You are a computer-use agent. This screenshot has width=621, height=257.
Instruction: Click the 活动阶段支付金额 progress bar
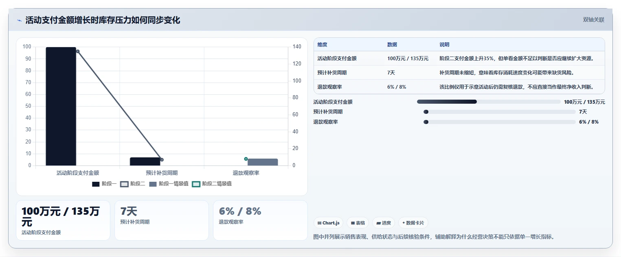[x=489, y=102]
